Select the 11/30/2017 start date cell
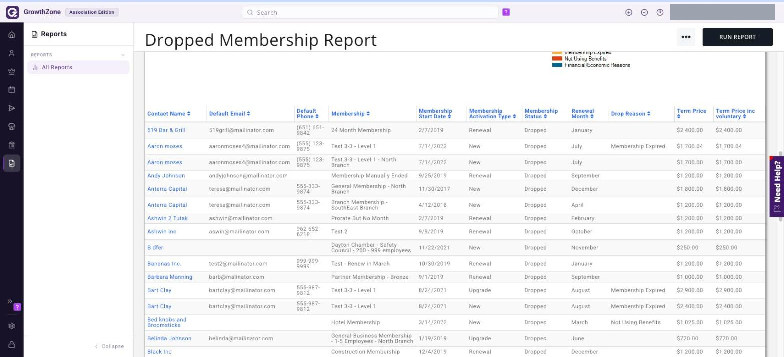Viewport: 784px width, 357px height. (434, 189)
